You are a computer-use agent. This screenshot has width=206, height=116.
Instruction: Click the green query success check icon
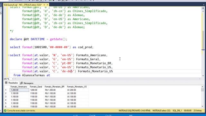(5, 111)
